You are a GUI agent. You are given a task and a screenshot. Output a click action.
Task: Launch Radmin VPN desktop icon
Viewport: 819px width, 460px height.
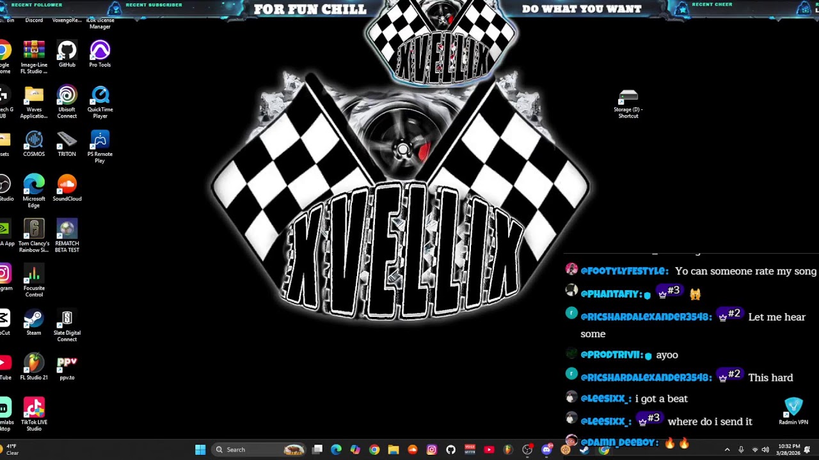[793, 411]
